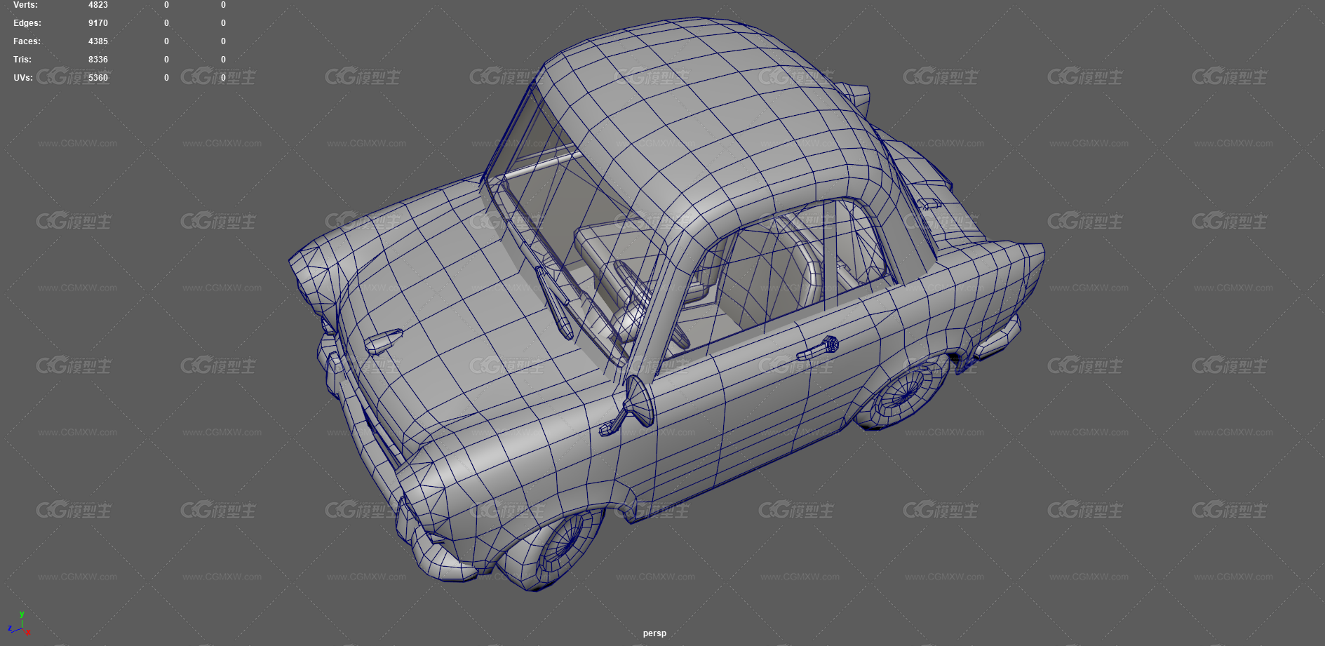Select the Faces: label in the HUD
The height and width of the screenshot is (646, 1325).
pyautogui.click(x=27, y=41)
